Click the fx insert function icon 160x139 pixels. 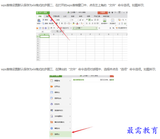(61, 31)
